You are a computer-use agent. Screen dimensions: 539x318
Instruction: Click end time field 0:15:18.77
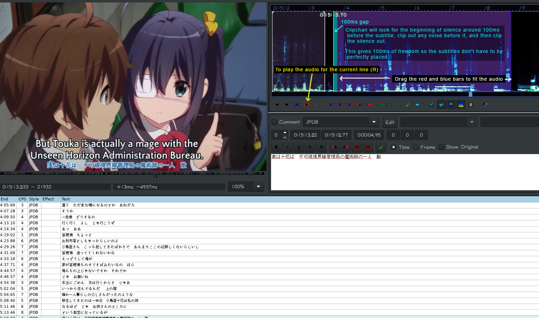[x=336, y=135]
